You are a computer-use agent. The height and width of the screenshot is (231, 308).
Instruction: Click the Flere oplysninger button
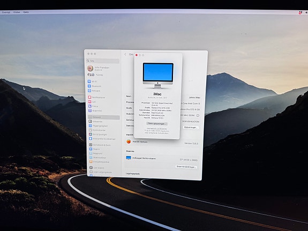(157, 124)
